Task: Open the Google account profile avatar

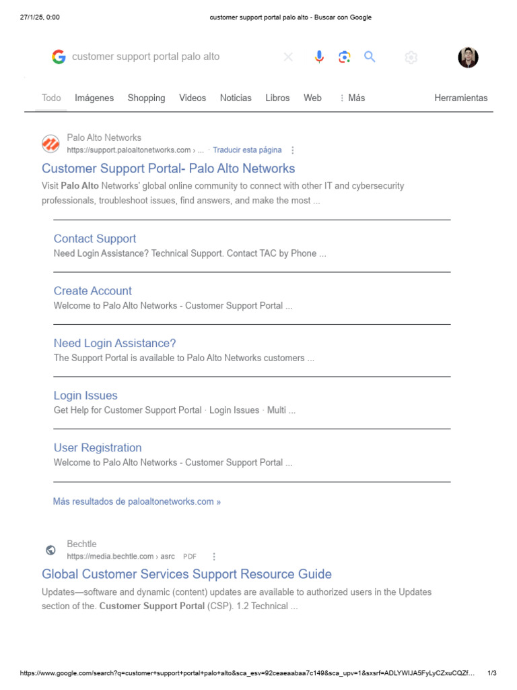Action: coord(469,57)
